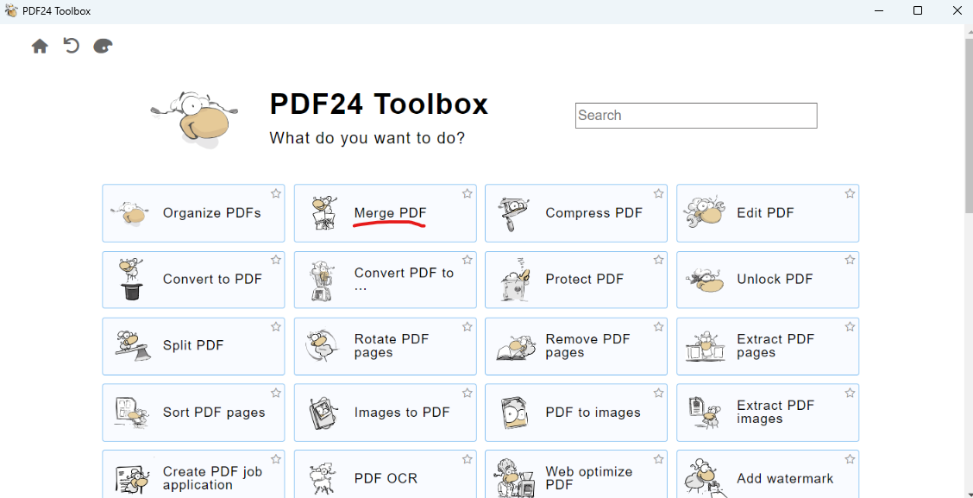
Task: Click the PDF OCR sheep icon
Action: point(323,479)
